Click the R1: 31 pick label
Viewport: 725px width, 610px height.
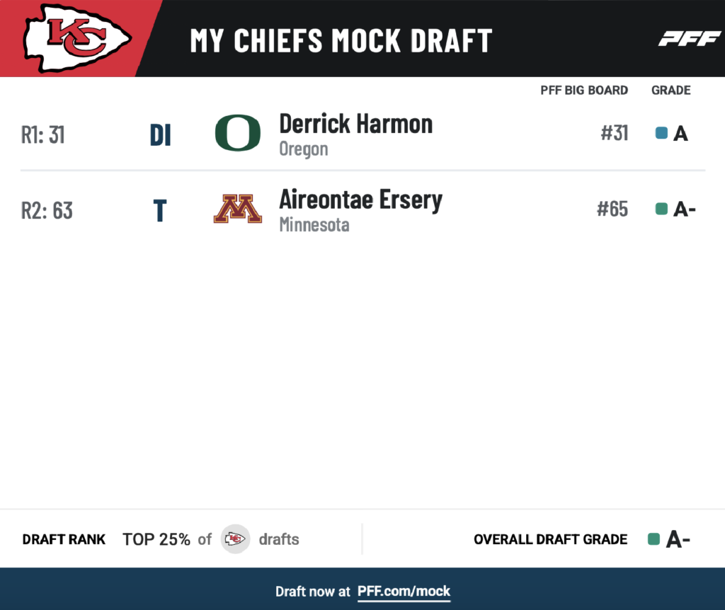(x=43, y=135)
